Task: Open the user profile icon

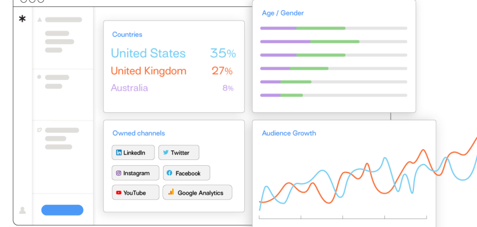Action: 22,210
